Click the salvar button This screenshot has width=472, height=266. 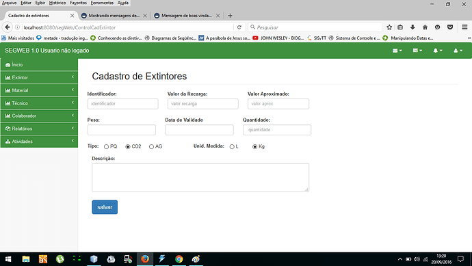[105, 207]
